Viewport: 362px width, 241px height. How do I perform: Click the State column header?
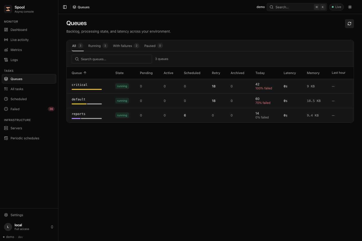click(119, 73)
